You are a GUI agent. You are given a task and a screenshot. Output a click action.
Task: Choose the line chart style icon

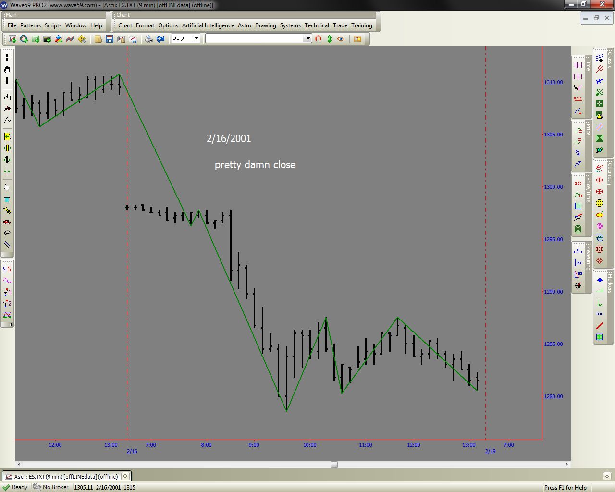coord(7,120)
